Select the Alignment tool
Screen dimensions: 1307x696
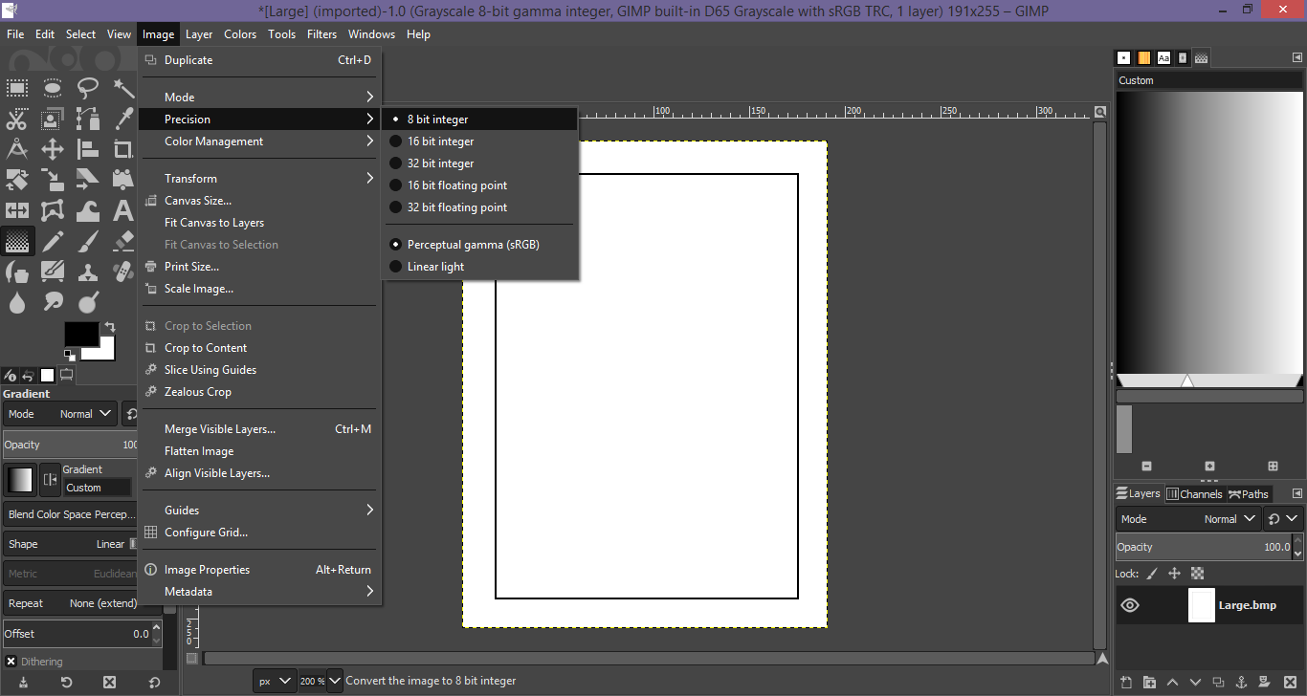(x=88, y=149)
